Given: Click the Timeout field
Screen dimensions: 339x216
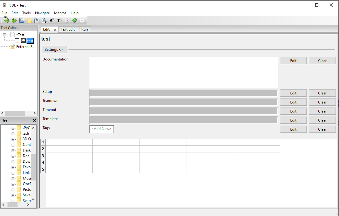Looking at the screenshot, I should pos(184,111).
